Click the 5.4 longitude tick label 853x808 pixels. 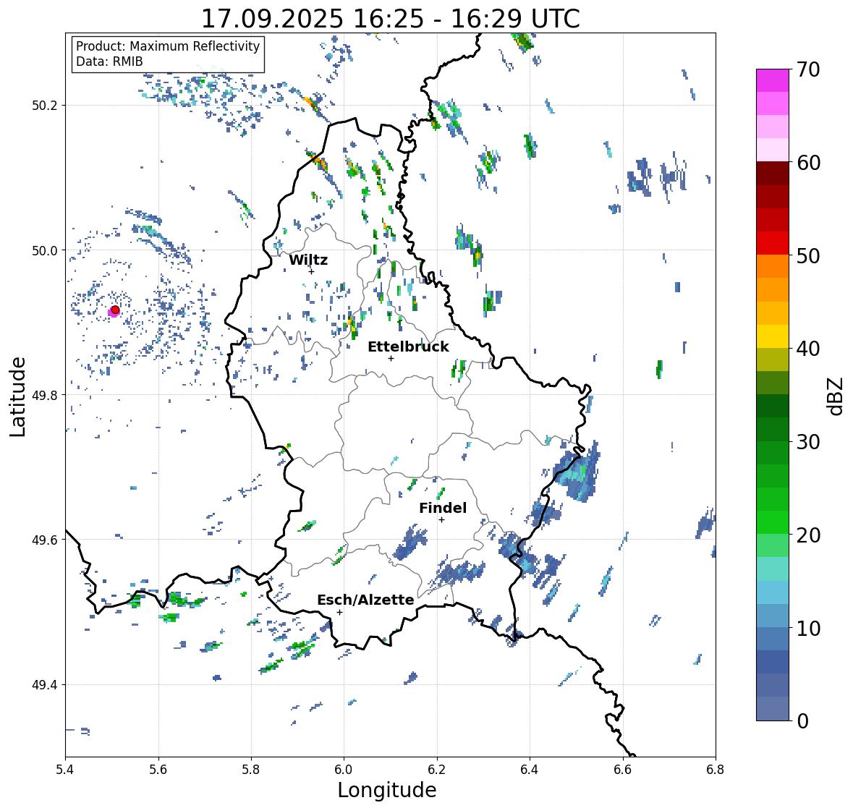(65, 770)
